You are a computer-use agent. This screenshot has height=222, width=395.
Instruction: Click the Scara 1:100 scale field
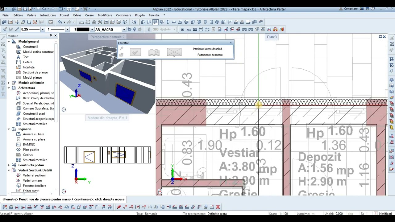tap(283, 214)
